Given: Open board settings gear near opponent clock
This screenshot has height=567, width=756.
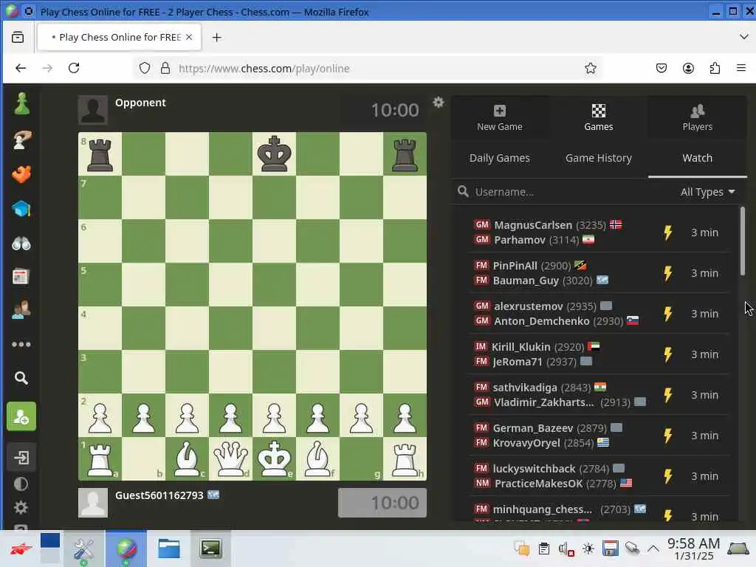Looking at the screenshot, I should click(439, 102).
